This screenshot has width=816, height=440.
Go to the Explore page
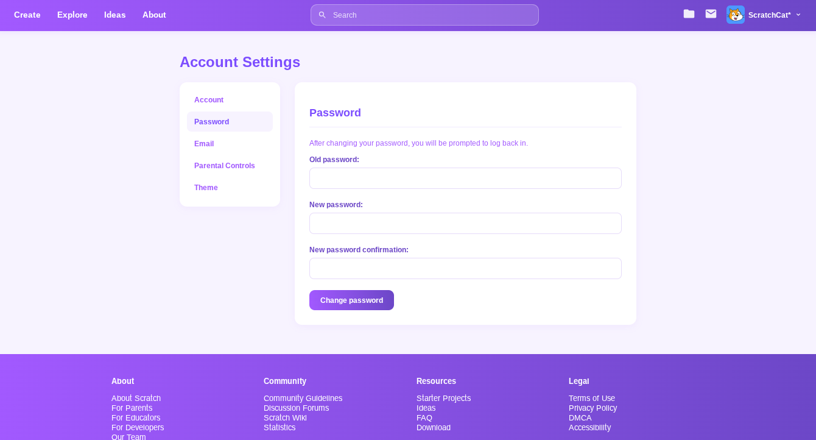click(72, 15)
